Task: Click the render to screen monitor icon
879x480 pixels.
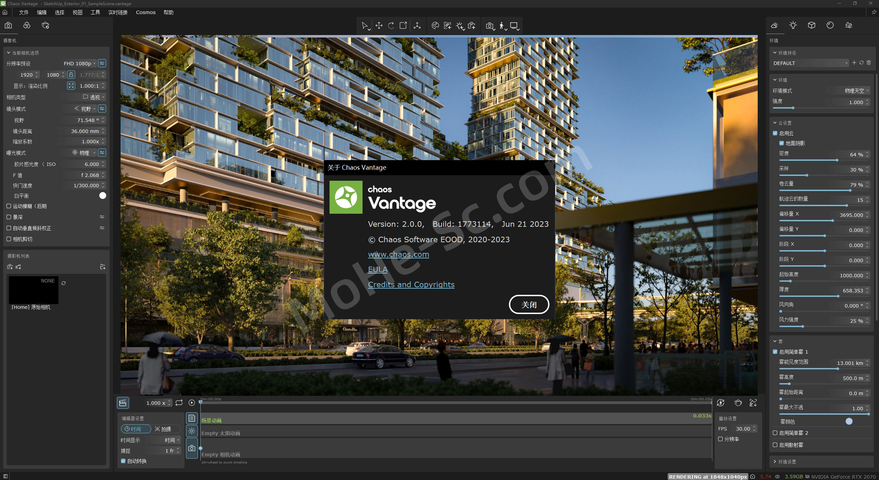Action: click(x=514, y=26)
